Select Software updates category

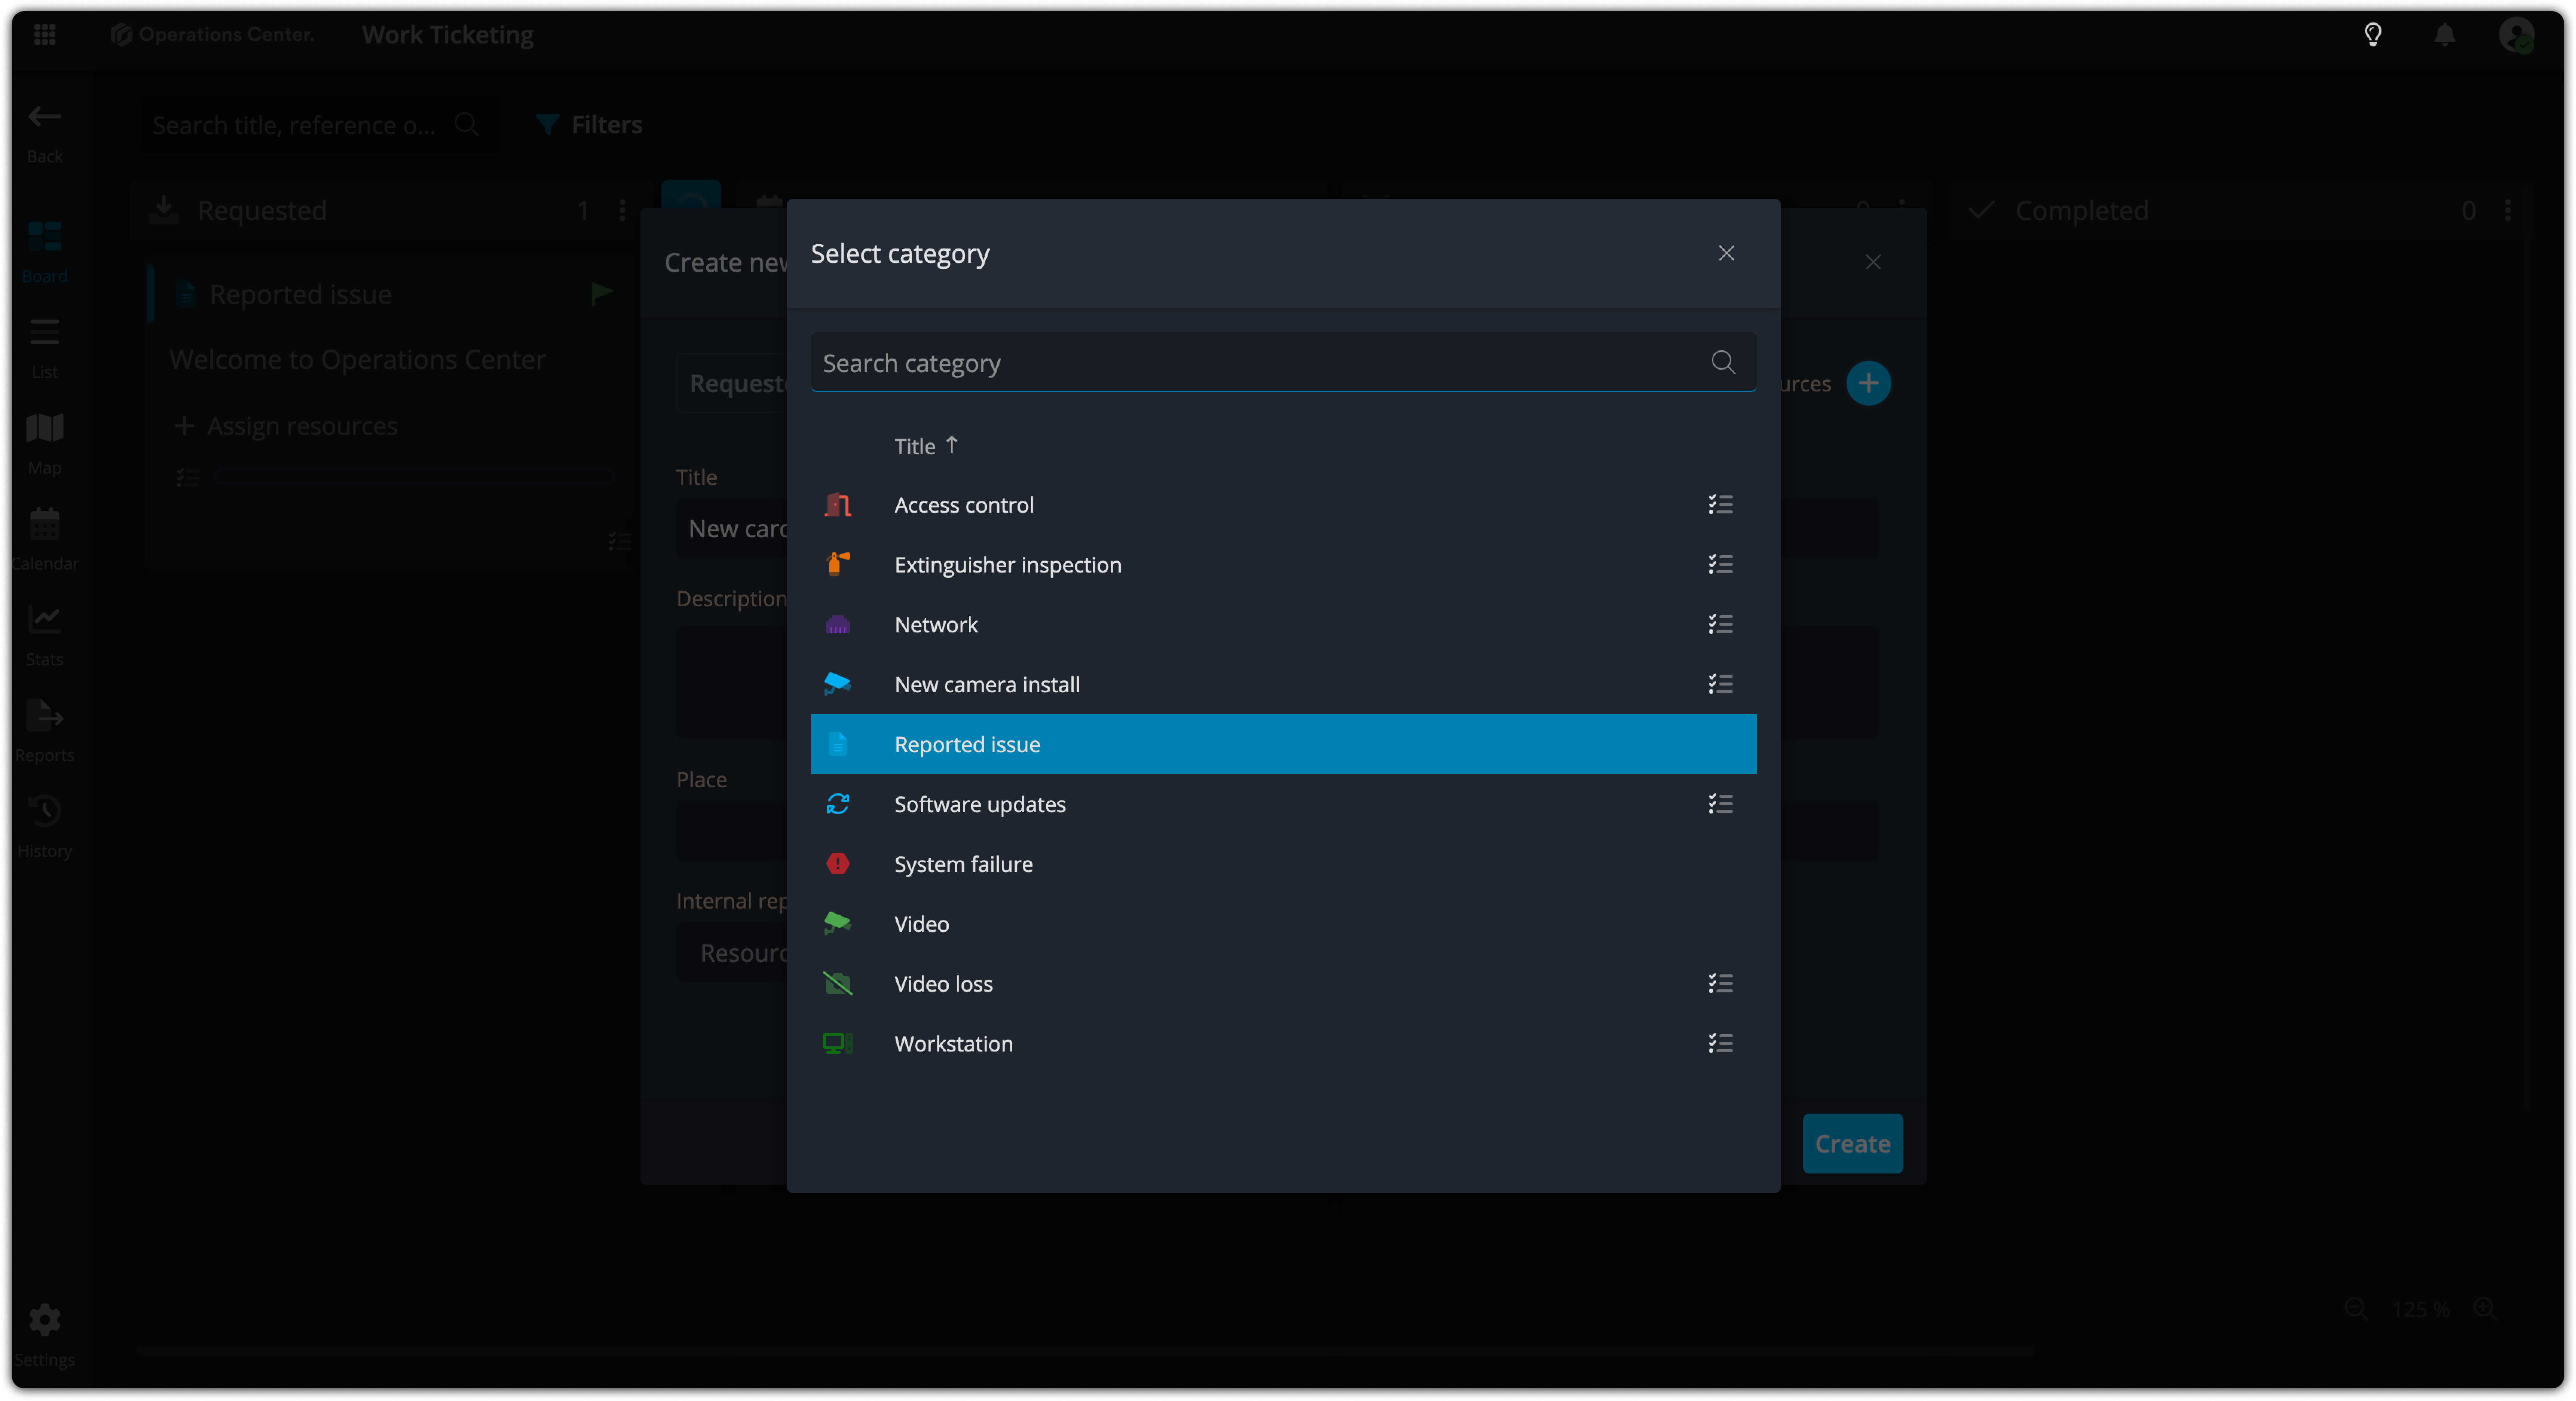click(1283, 804)
